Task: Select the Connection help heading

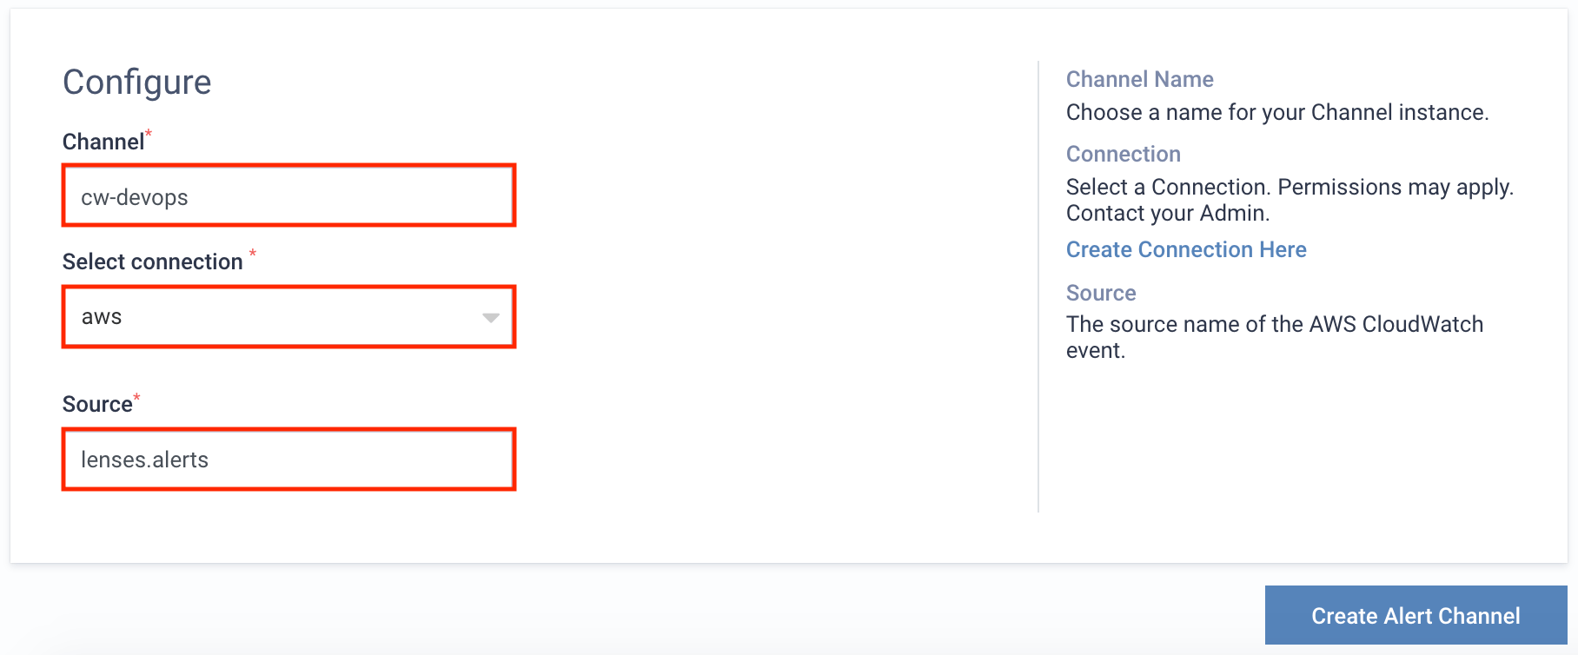Action: 1124,154
